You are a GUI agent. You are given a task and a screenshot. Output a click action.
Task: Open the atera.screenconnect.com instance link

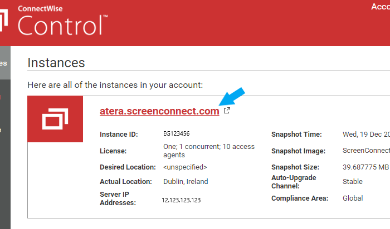[x=159, y=111]
